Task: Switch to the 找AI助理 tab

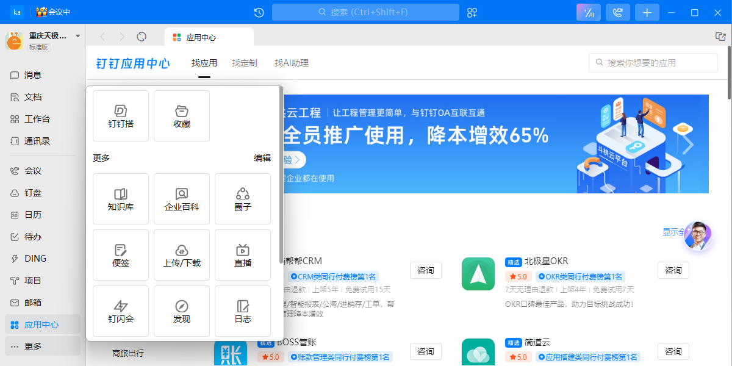Action: pyautogui.click(x=292, y=63)
